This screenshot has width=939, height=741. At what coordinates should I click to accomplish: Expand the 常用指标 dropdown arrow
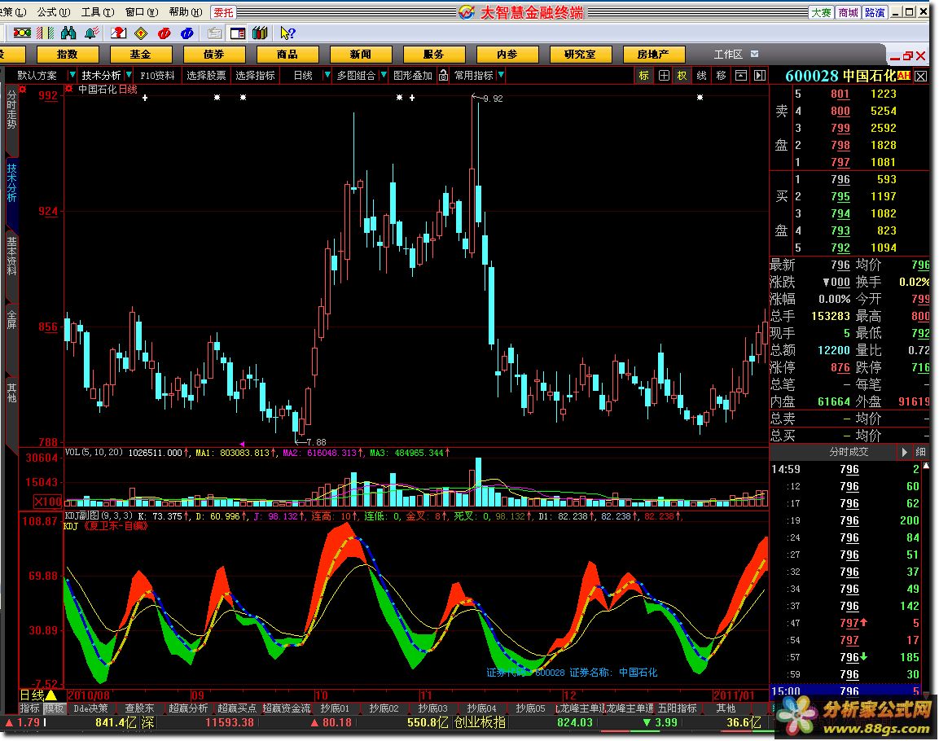point(501,76)
